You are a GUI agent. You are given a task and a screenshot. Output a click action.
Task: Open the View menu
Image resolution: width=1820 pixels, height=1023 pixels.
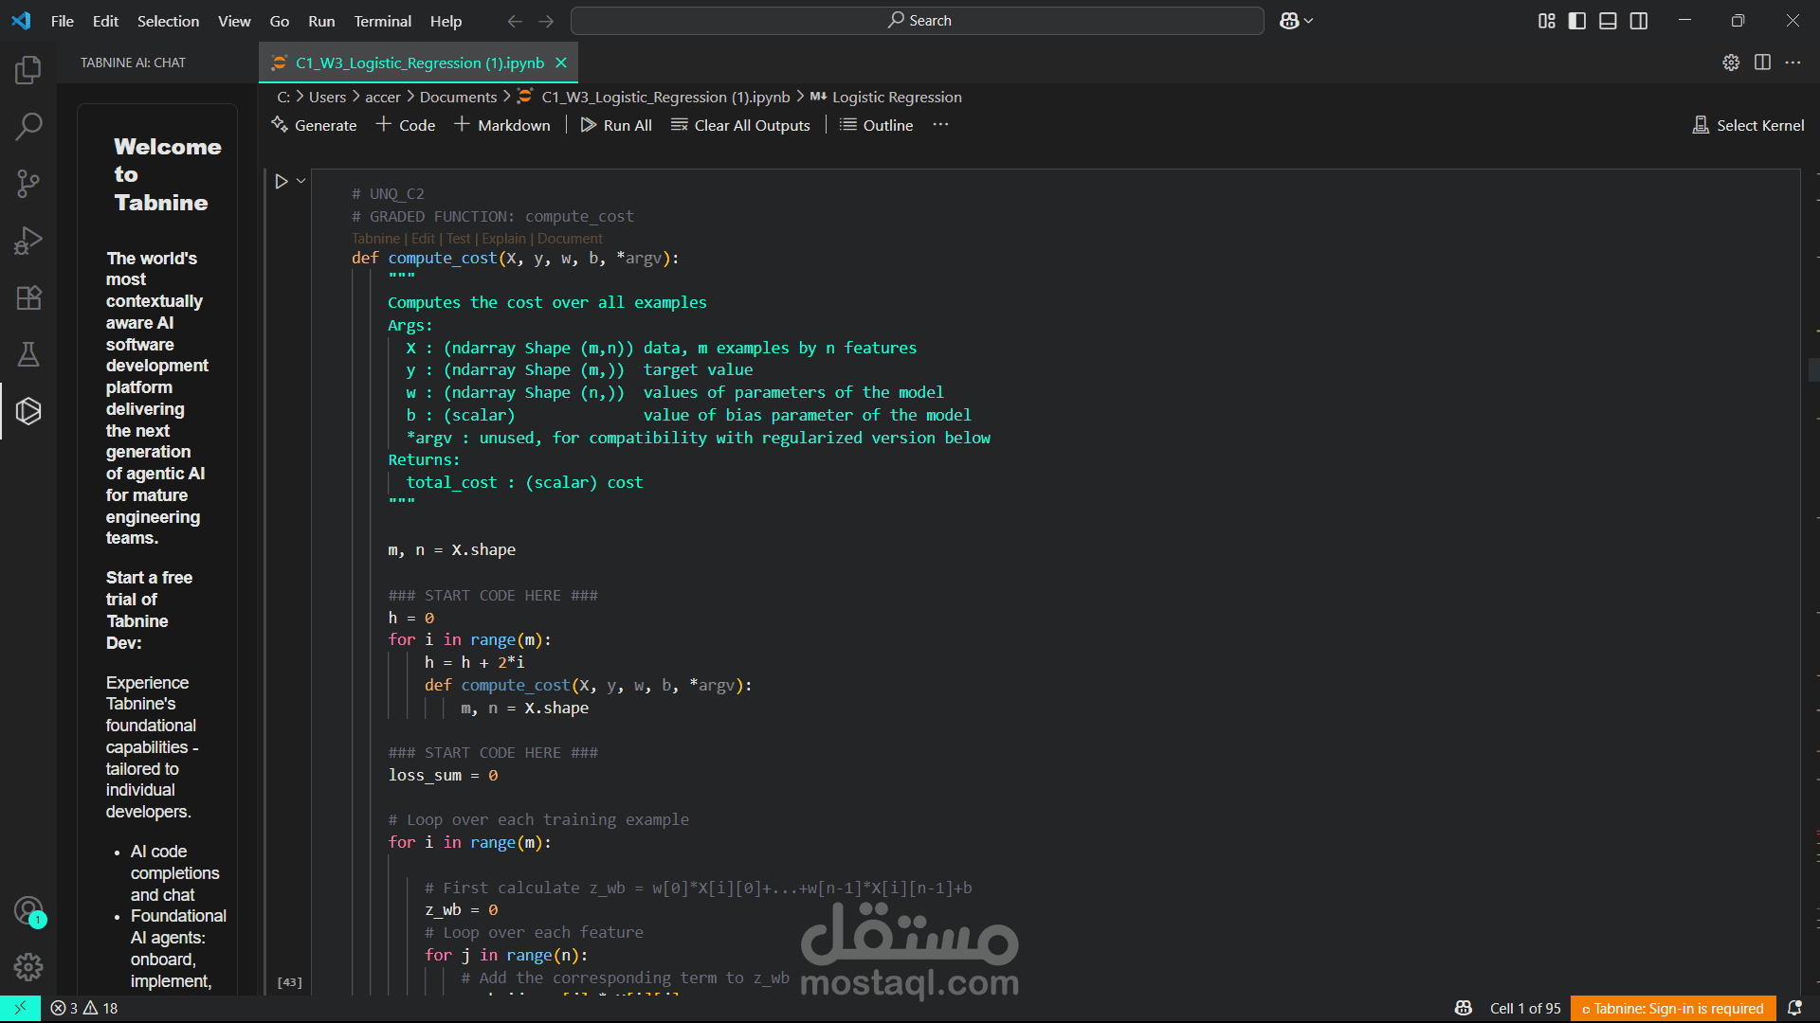pos(234,21)
